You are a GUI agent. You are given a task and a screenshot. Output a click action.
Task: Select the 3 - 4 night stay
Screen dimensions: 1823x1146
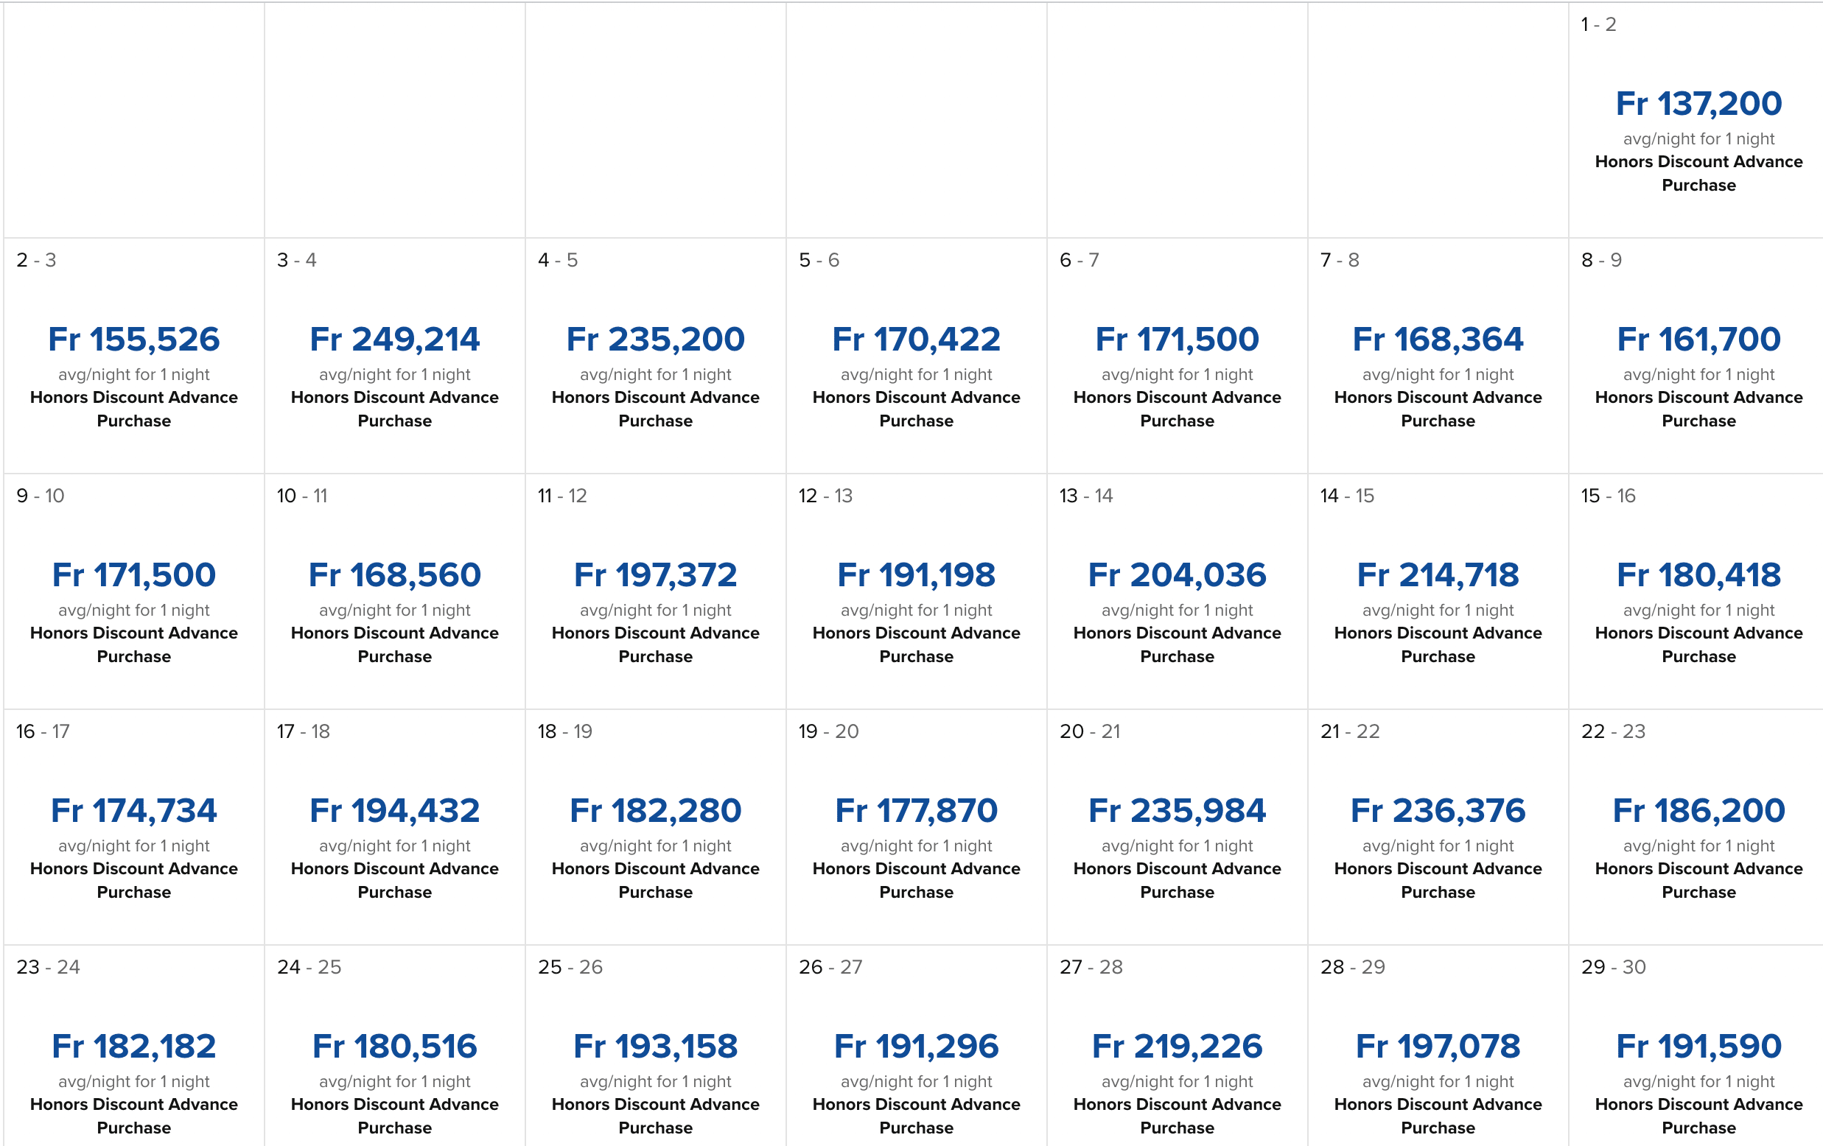394,356
